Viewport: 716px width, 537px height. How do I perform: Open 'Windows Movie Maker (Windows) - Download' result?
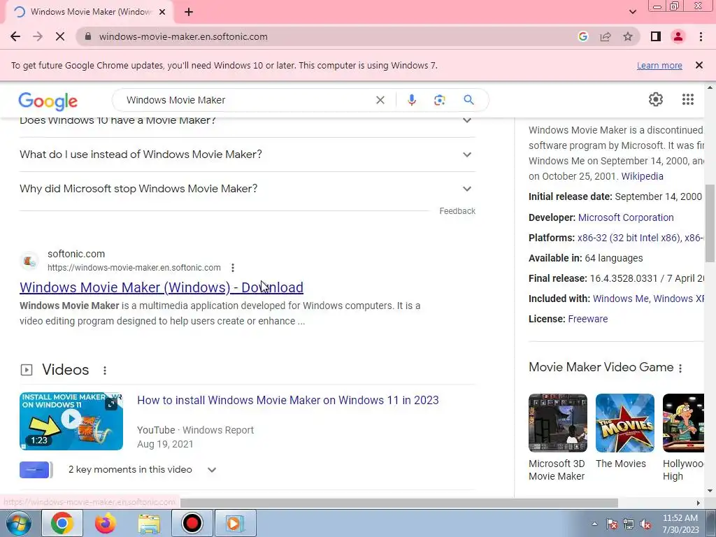point(162,287)
